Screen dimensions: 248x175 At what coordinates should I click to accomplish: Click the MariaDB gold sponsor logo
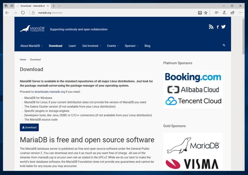193,145
